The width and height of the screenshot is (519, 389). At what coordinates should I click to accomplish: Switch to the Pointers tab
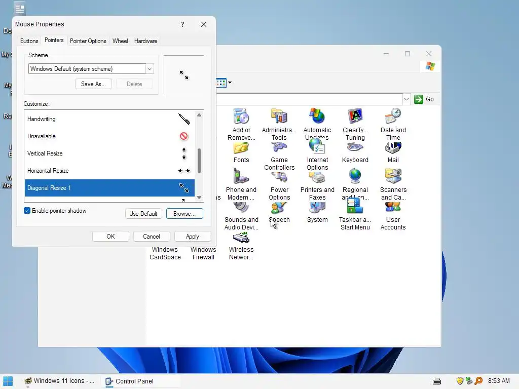pyautogui.click(x=54, y=40)
